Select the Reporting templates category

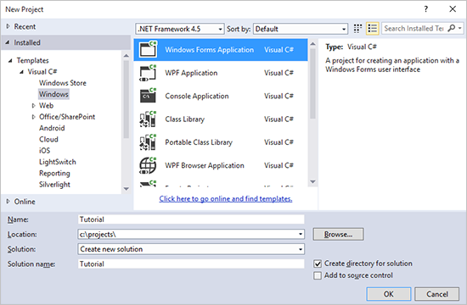tap(54, 174)
